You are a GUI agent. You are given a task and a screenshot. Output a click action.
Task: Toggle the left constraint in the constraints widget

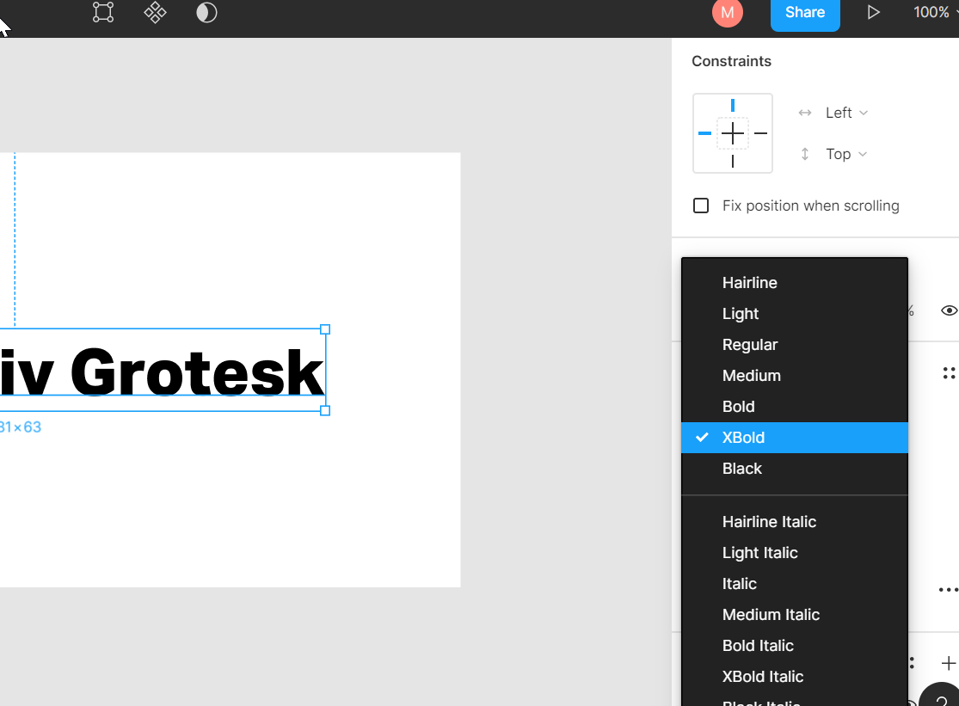tap(704, 133)
